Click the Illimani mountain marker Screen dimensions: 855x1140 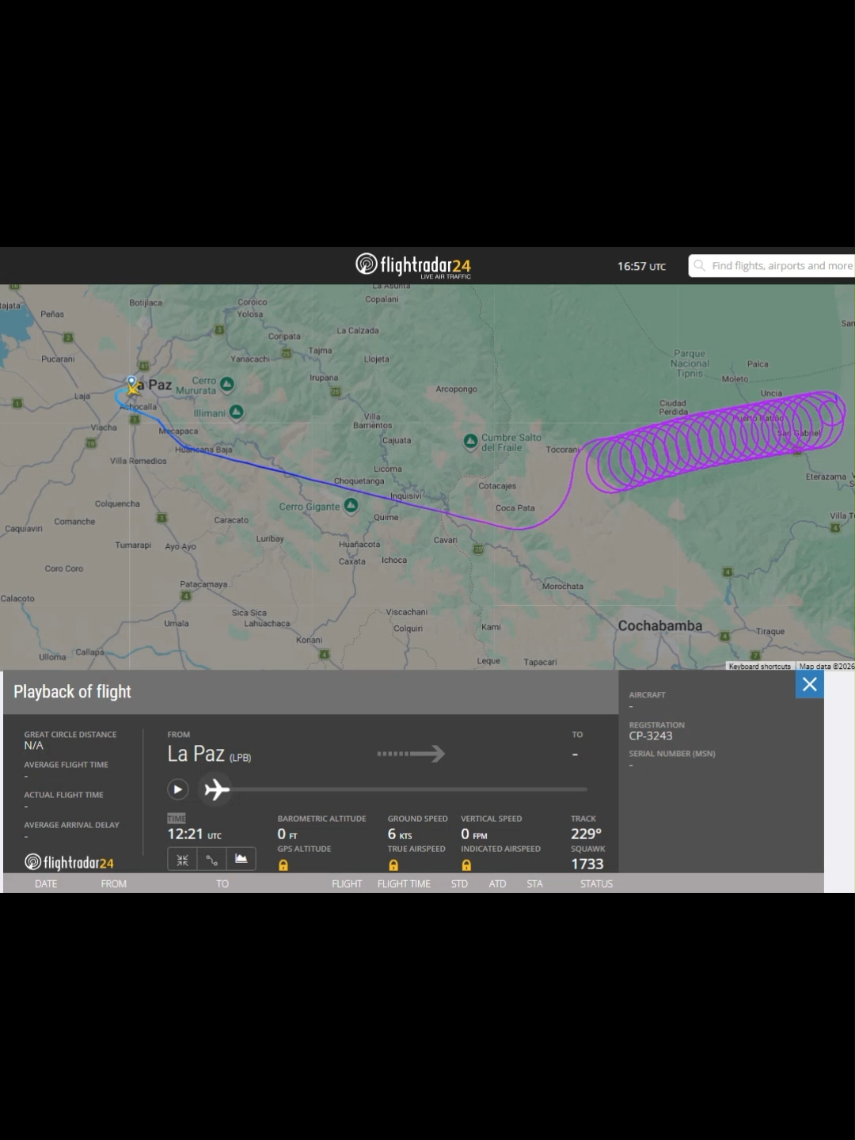[236, 412]
